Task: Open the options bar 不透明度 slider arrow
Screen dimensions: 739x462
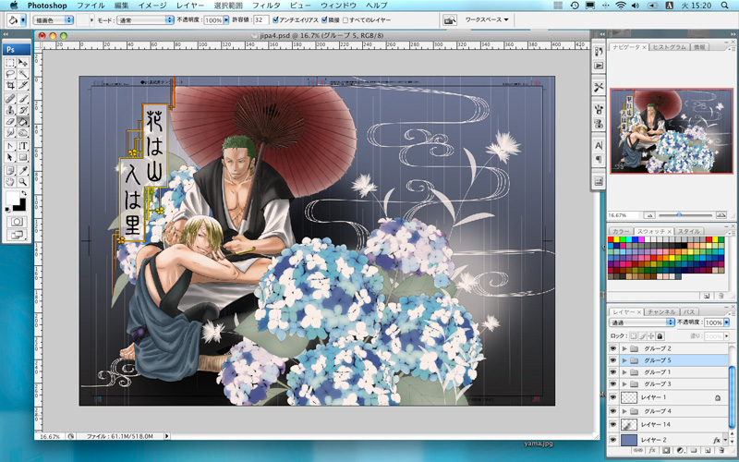Action: tap(226, 19)
